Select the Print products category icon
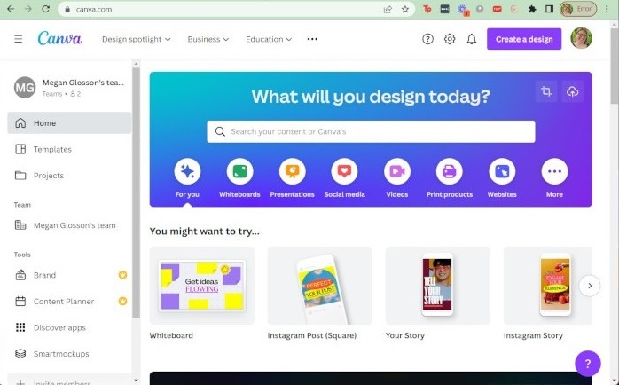 point(450,171)
